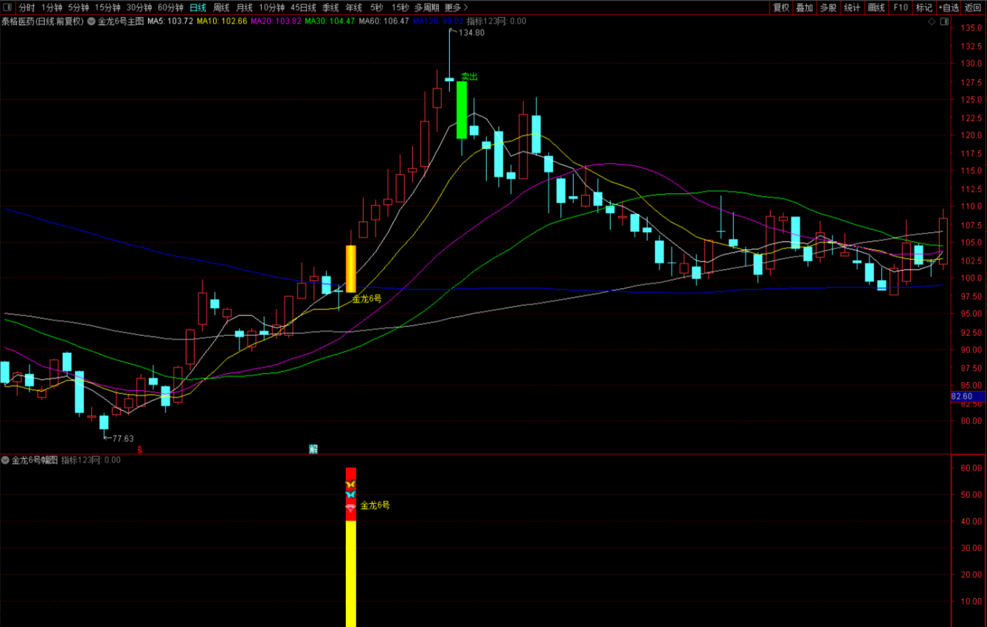
Task: Click the 统计 statistics button
Action: [852, 7]
